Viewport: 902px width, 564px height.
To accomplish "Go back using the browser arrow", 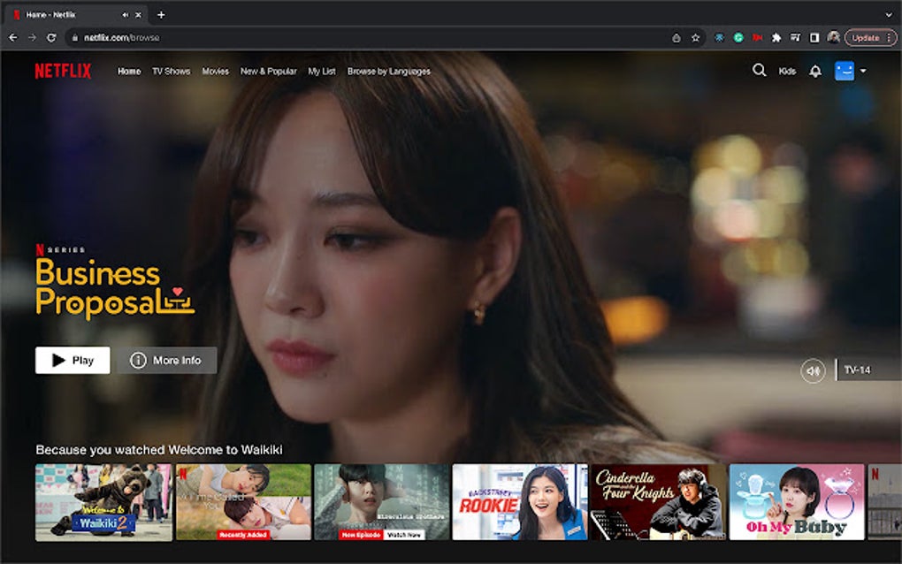I will [x=12, y=38].
